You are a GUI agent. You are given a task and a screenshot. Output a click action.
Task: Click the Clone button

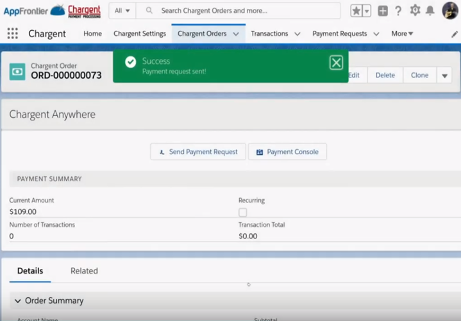[x=419, y=75]
